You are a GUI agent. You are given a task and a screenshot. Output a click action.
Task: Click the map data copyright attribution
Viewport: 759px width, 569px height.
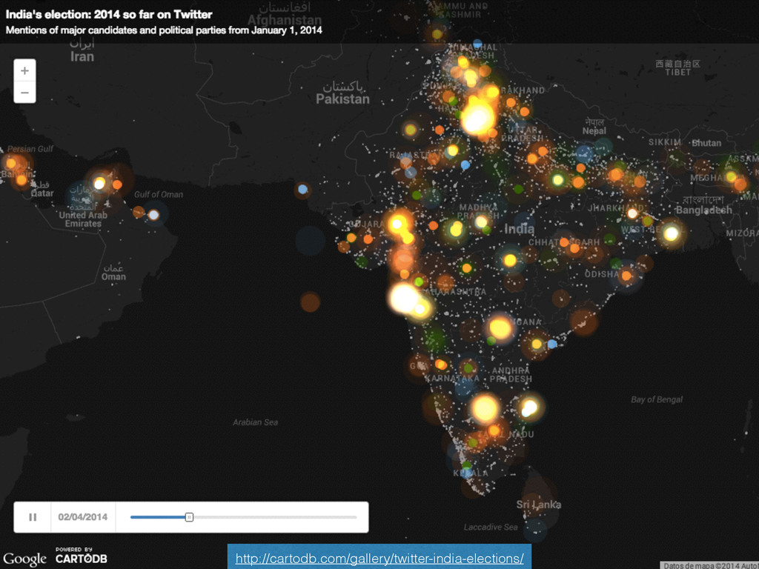711,565
